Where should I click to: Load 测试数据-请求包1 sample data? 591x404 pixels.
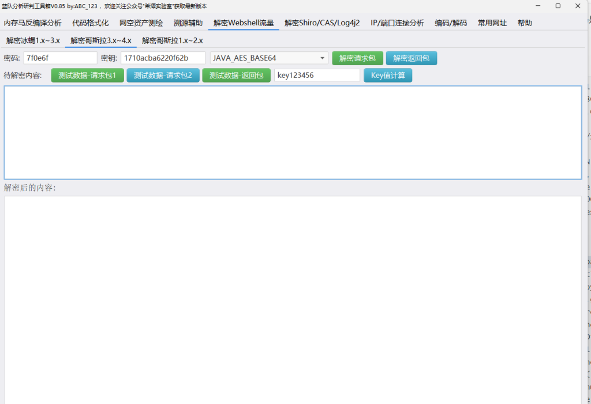click(87, 76)
